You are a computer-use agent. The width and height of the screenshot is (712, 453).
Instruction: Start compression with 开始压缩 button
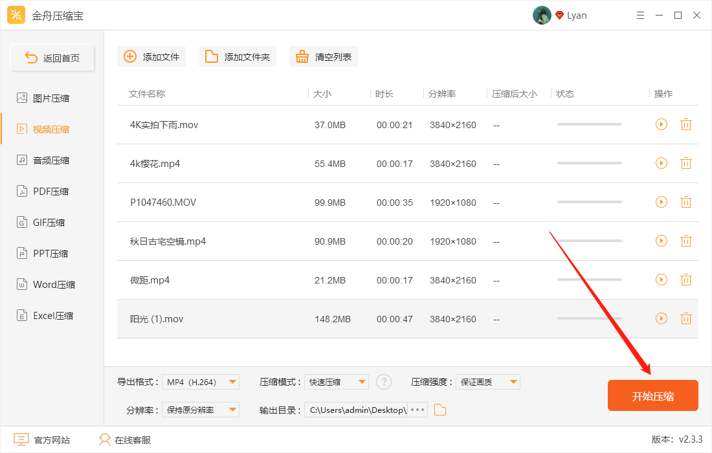[x=652, y=395]
